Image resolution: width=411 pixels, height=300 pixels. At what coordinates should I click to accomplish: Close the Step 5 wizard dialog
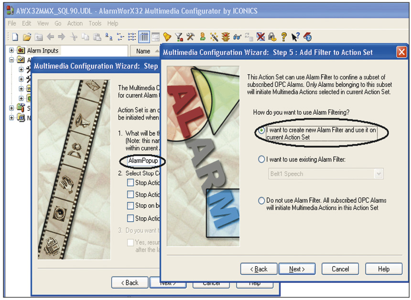[x=401, y=52]
